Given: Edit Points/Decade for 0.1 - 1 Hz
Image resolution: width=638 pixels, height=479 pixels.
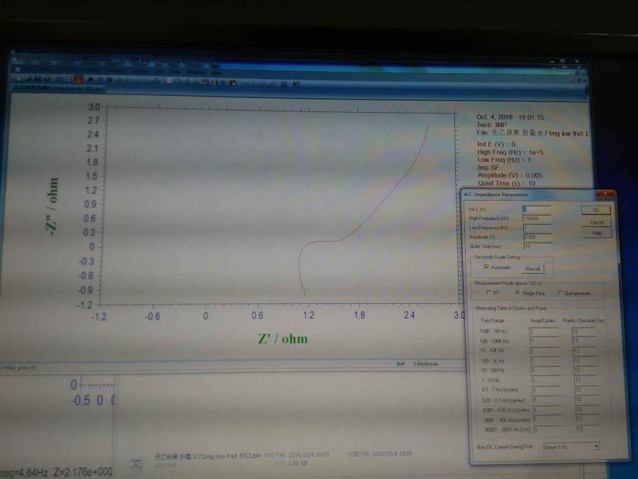Looking at the screenshot, I should click(x=586, y=390).
